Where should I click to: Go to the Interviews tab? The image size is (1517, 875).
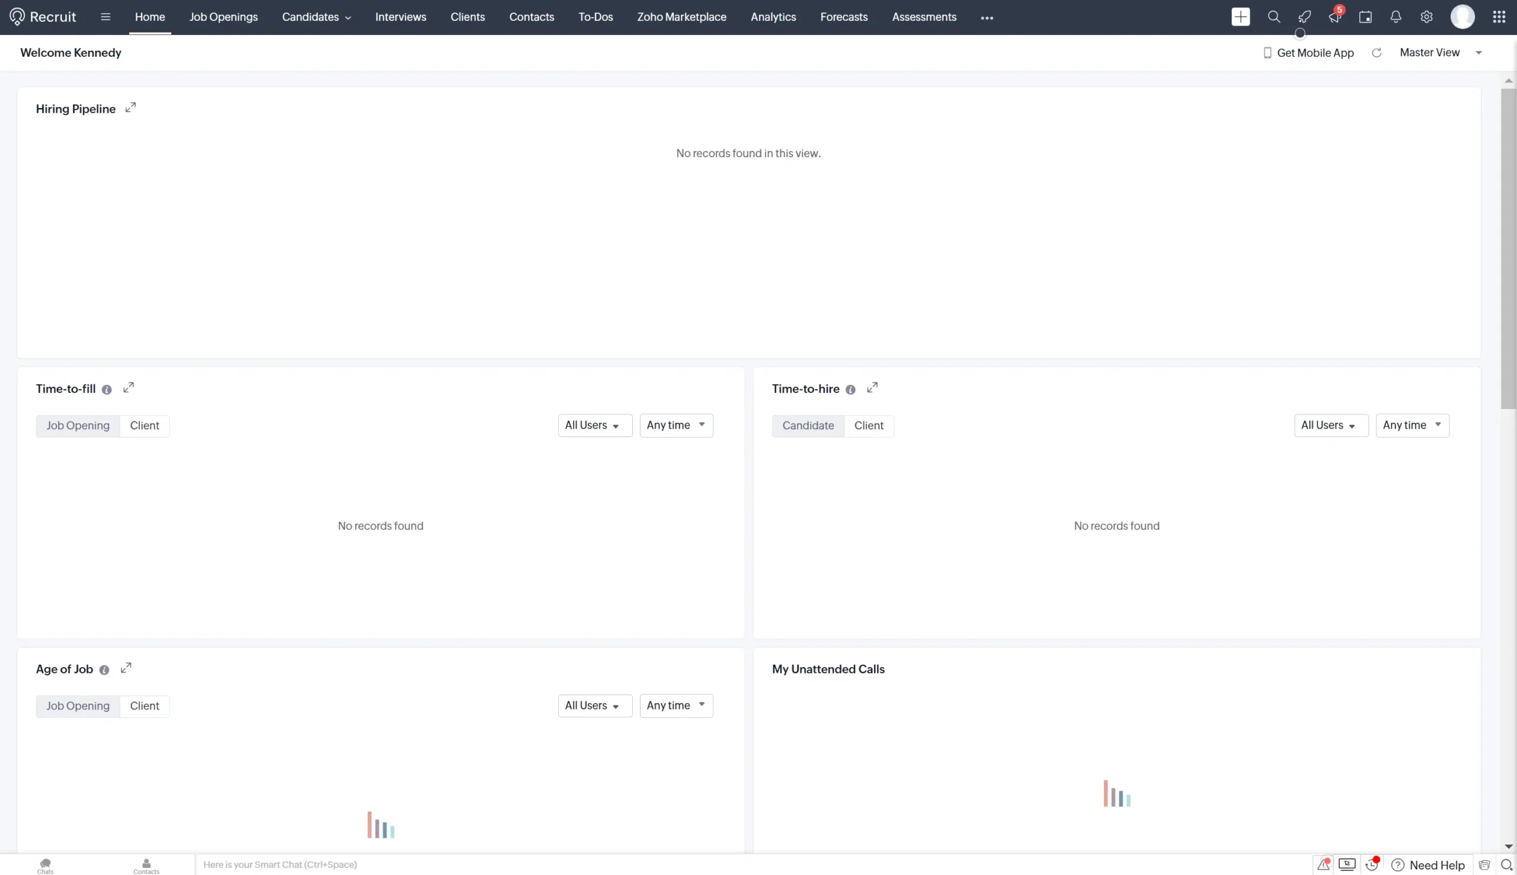pos(401,17)
